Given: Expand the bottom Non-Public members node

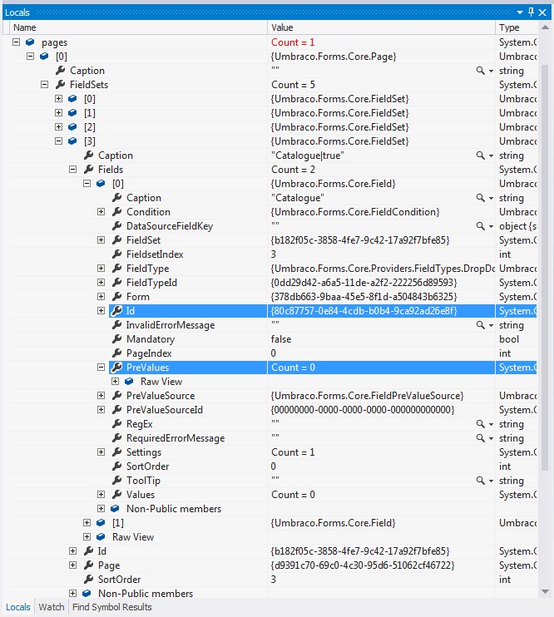Looking at the screenshot, I should point(73,593).
